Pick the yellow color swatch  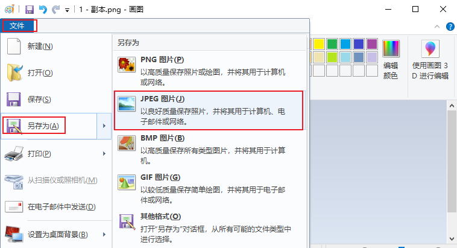tap(319, 44)
